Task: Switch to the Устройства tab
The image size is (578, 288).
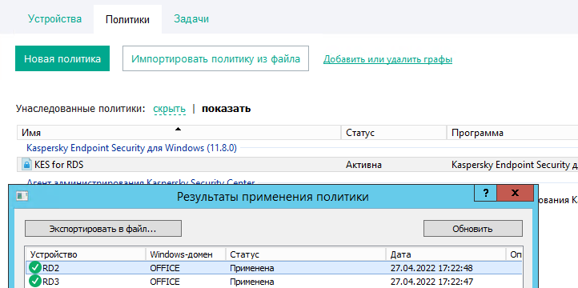Action: (55, 18)
